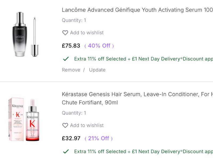Open the Lancôme Génifique bottle image
This screenshot has width=213, height=160.
click(24, 34)
